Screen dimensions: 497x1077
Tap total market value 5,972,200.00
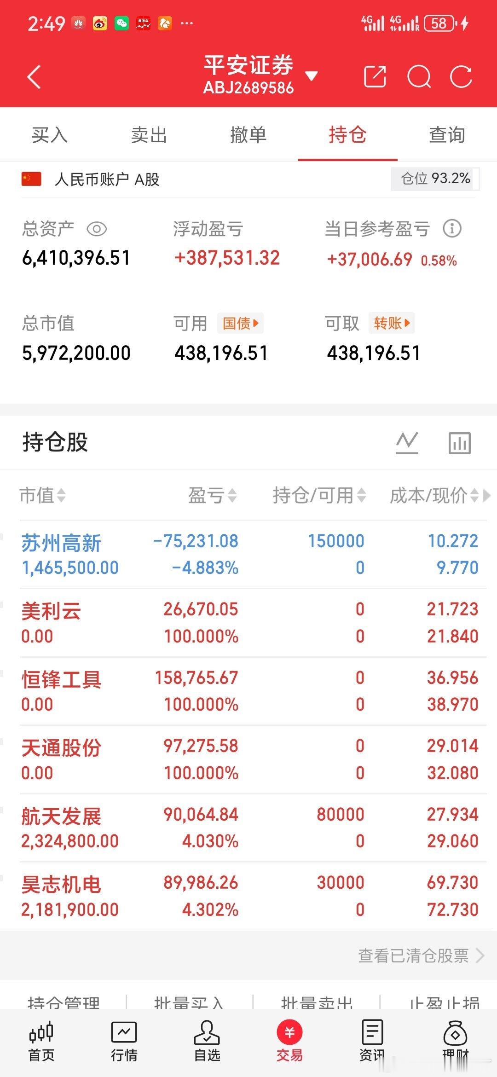pyautogui.click(x=76, y=353)
